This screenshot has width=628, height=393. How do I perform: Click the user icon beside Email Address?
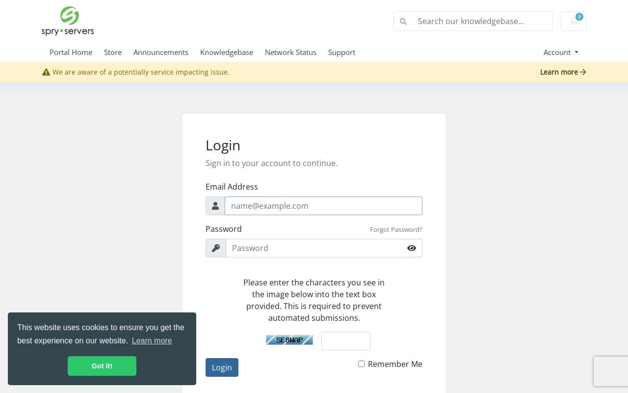pyautogui.click(x=215, y=206)
